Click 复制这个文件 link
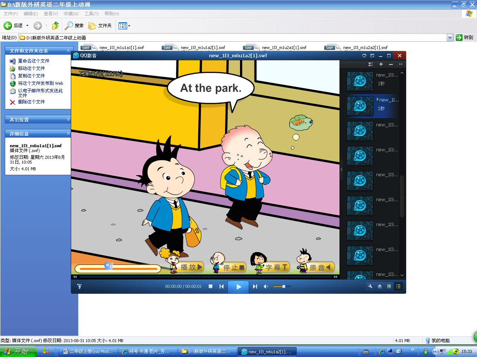This screenshot has height=357, width=477. coord(31,76)
